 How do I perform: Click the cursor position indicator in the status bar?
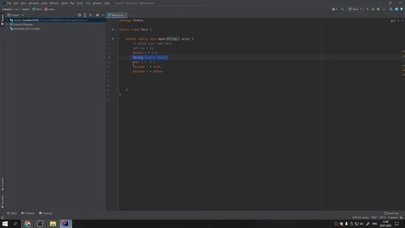[x=361, y=217]
